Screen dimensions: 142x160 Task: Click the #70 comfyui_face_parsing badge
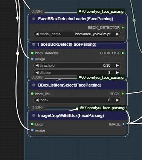101,12
